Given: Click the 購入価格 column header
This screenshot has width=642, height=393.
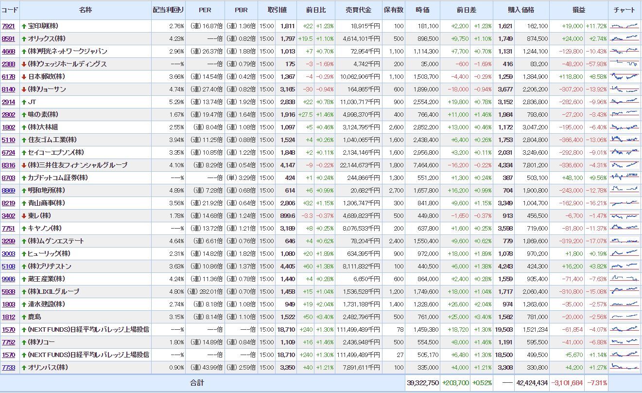Looking at the screenshot, I should coord(521,10).
